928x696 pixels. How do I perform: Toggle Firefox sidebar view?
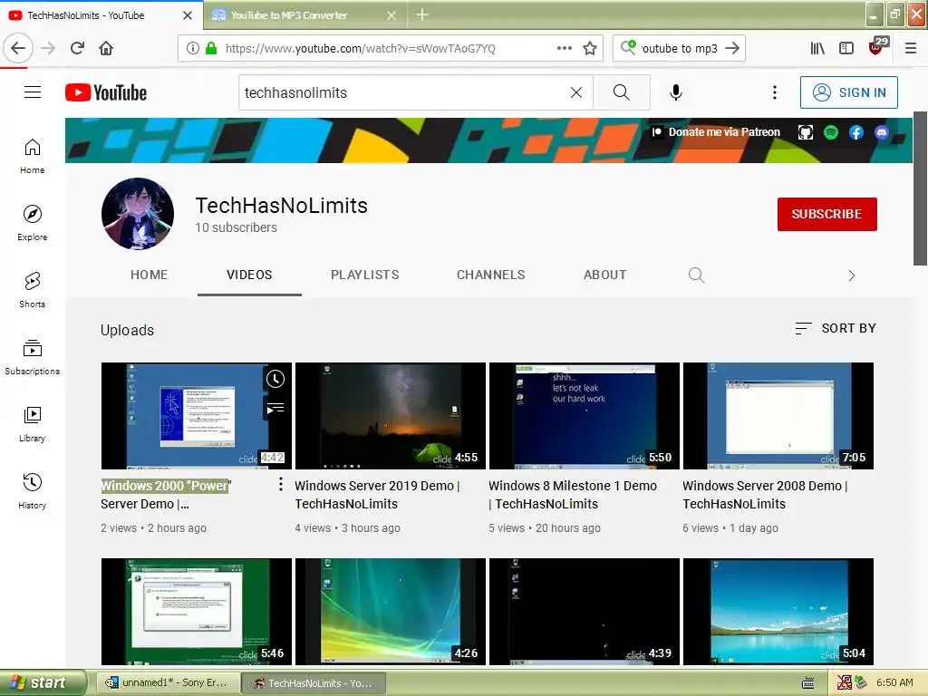[846, 49]
